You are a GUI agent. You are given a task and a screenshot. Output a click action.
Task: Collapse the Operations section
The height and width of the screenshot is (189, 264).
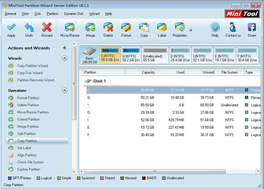click(64, 90)
